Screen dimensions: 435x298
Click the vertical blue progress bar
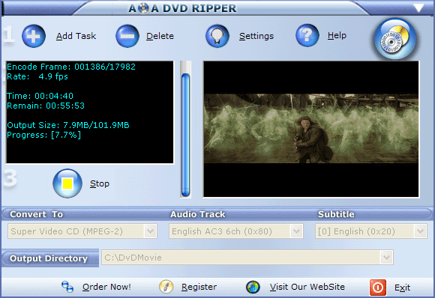click(x=185, y=136)
